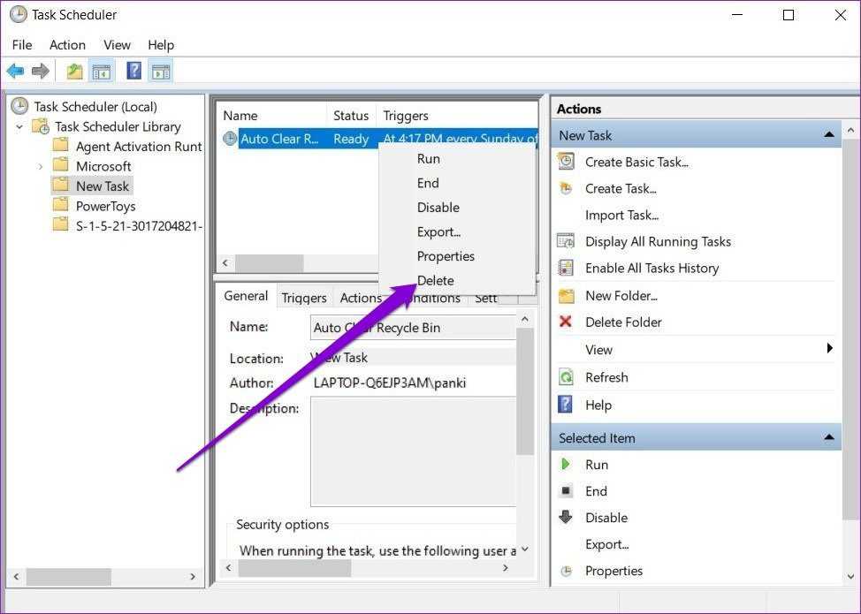Collapse the Task Scheduler Library node
This screenshot has height=614, width=861.
[x=19, y=127]
